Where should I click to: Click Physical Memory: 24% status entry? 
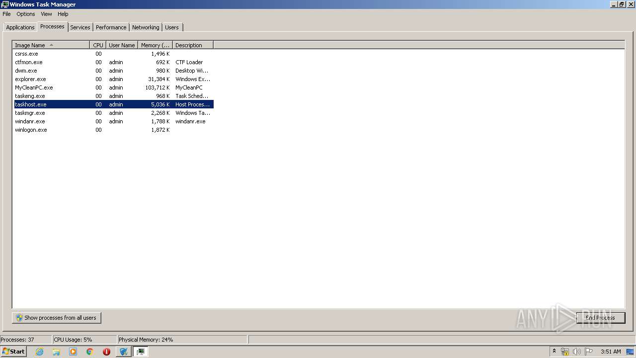182,340
